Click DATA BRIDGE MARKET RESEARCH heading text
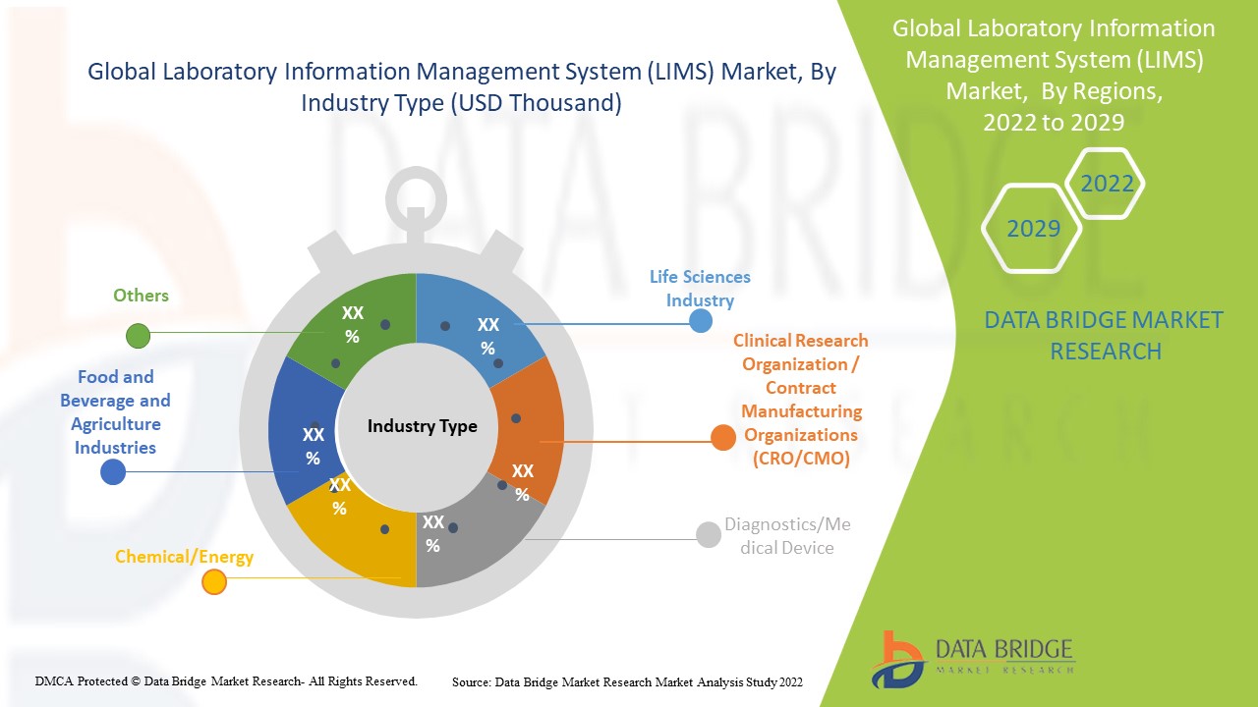1258x707 pixels. [1105, 335]
